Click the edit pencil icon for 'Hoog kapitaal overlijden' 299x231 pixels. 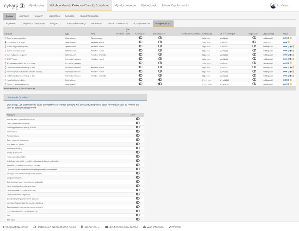(x=286, y=80)
